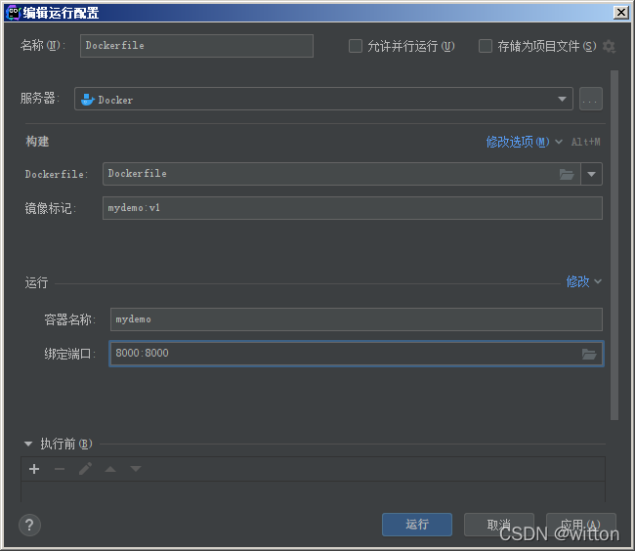Close the 编辑运行配置 dialog
Screen dimensions: 635x551
[x=620, y=13]
